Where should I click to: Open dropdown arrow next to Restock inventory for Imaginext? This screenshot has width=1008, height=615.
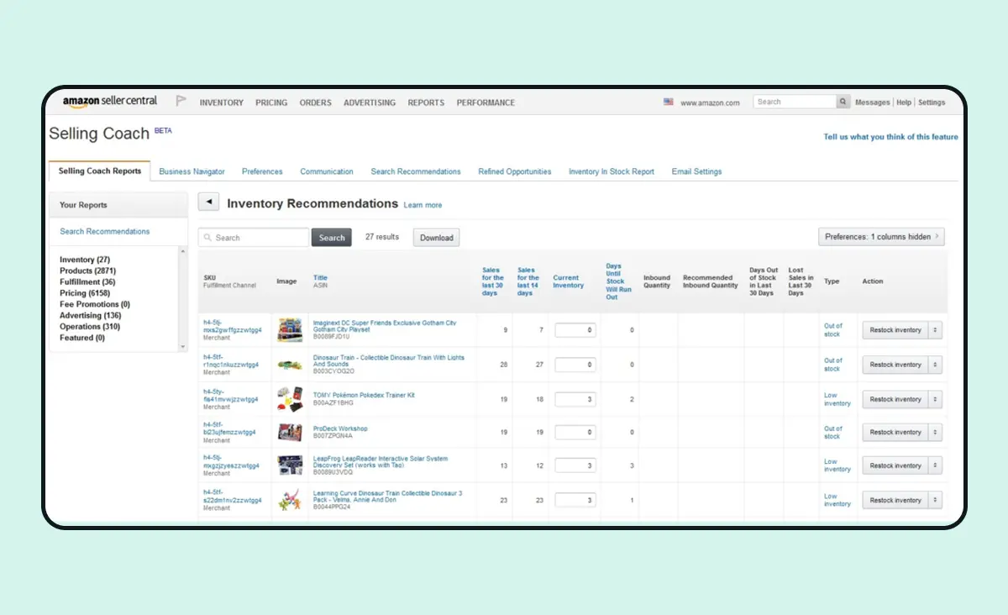pos(936,330)
